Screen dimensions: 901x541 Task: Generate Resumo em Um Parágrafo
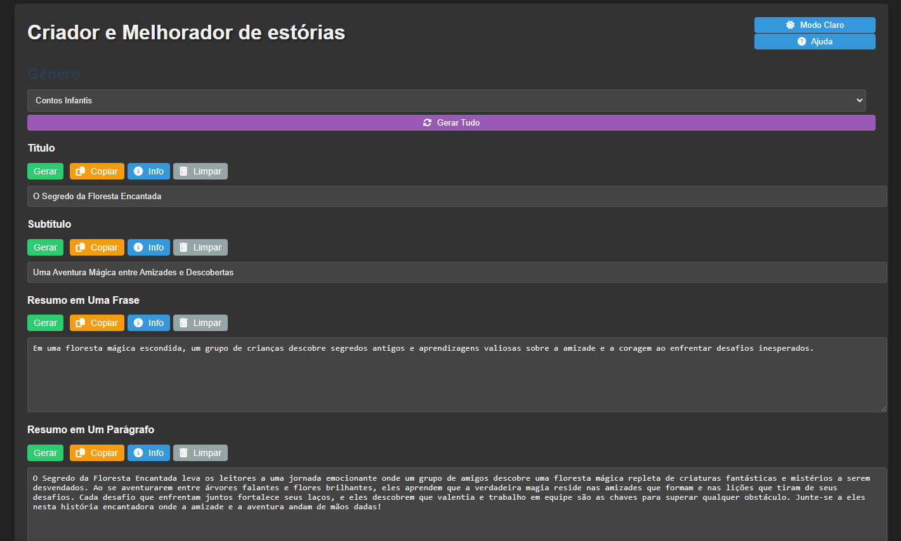pos(45,453)
